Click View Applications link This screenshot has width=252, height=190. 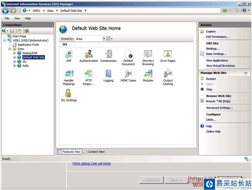click(x=217, y=60)
